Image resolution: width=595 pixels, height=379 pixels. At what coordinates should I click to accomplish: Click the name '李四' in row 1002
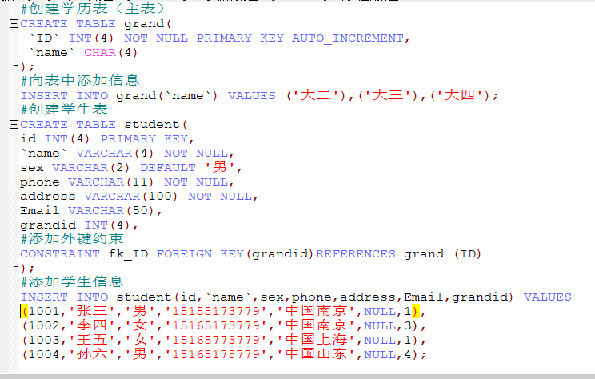[x=92, y=325]
